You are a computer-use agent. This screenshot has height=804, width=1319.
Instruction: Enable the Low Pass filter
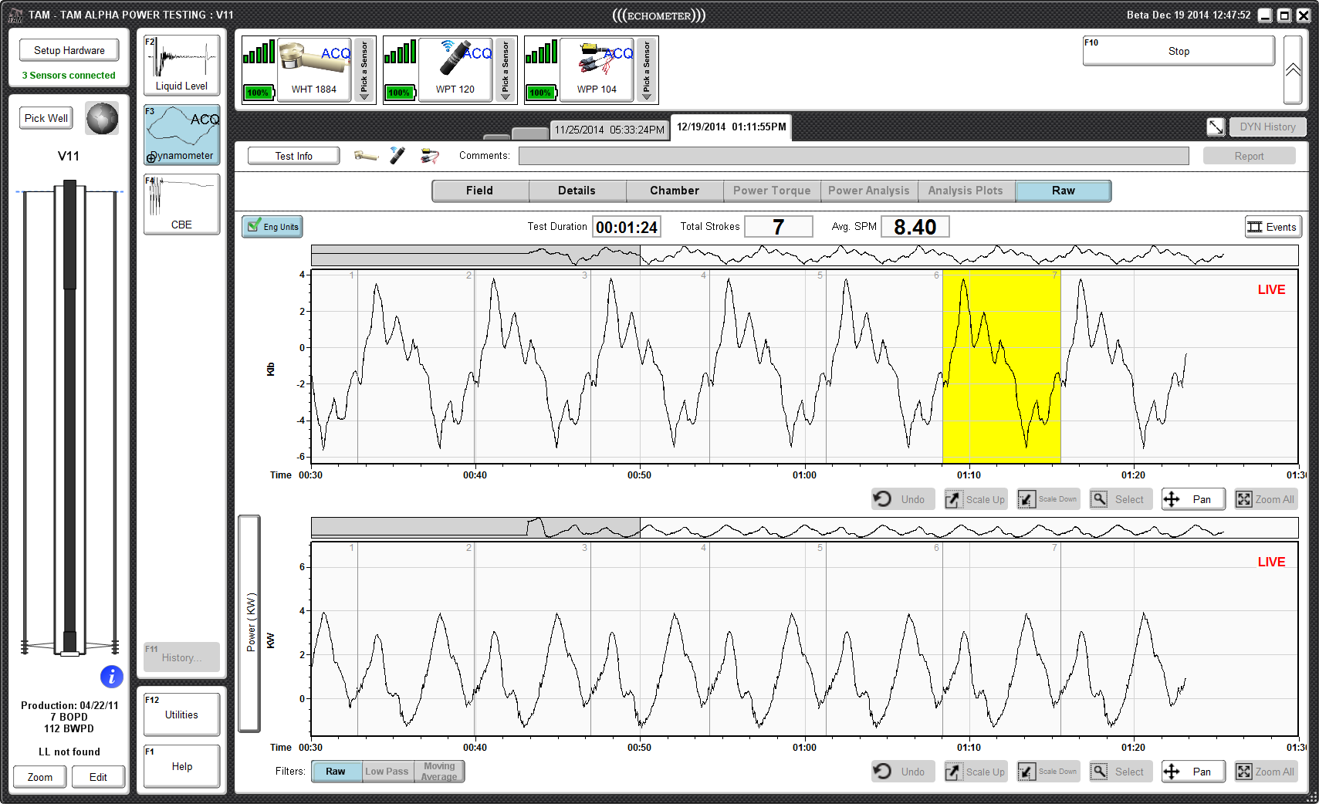tap(387, 772)
